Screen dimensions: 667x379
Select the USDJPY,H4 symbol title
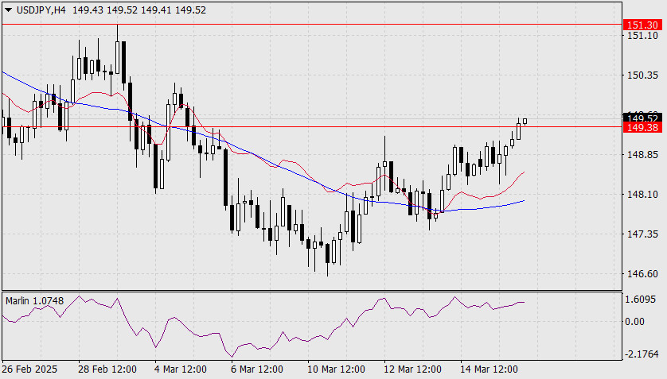[41, 10]
